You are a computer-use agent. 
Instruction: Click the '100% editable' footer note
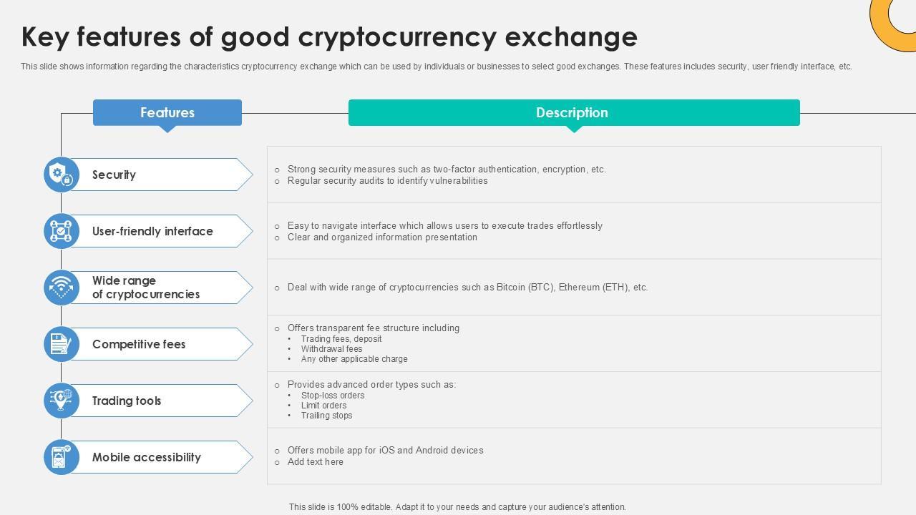pyautogui.click(x=457, y=507)
